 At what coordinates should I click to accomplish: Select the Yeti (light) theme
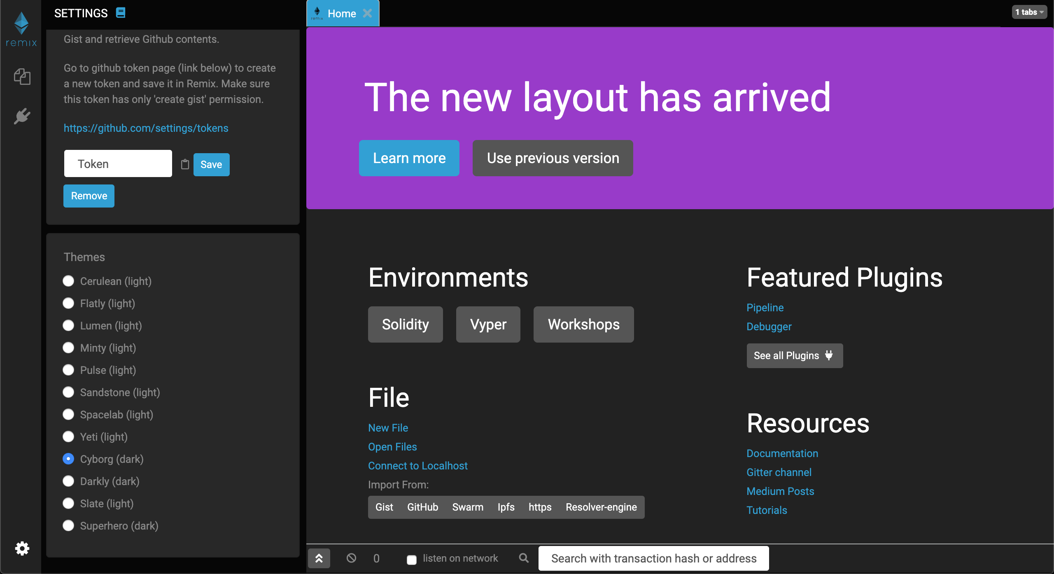68,437
